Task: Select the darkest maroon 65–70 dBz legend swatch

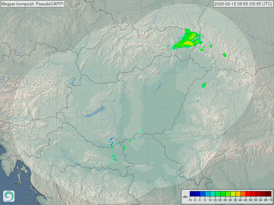Action: tap(268, 194)
